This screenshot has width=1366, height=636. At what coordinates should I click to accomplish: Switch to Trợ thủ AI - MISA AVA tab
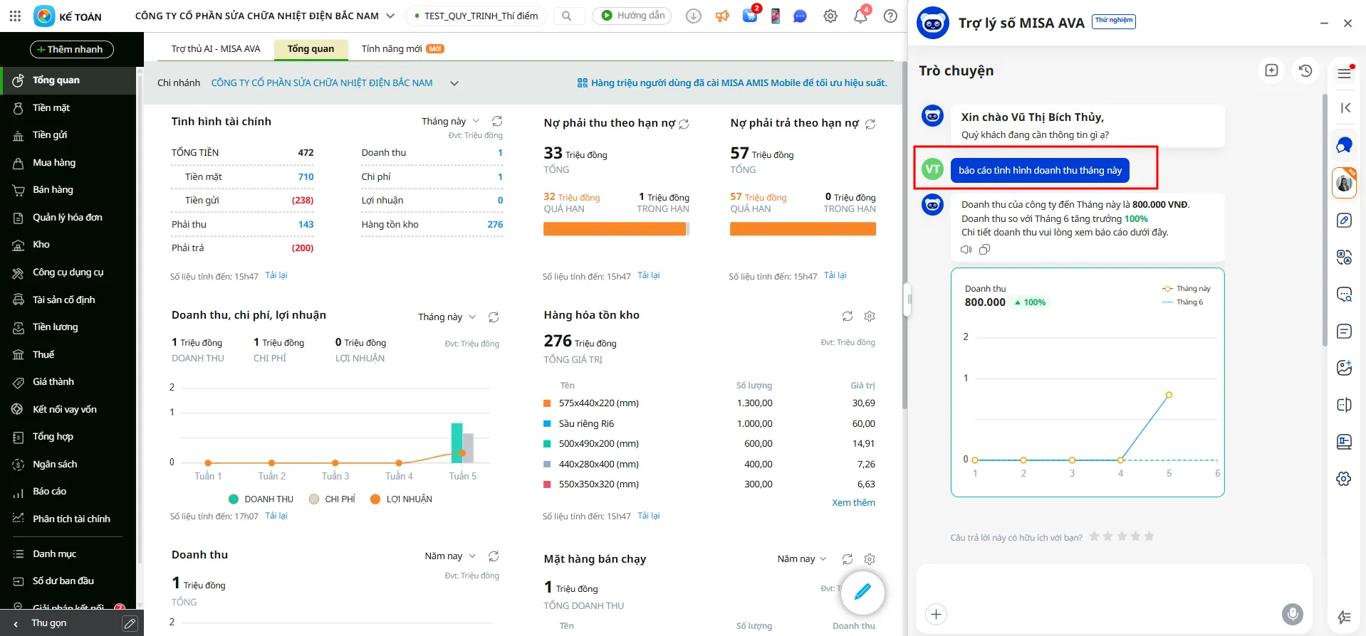(216, 49)
